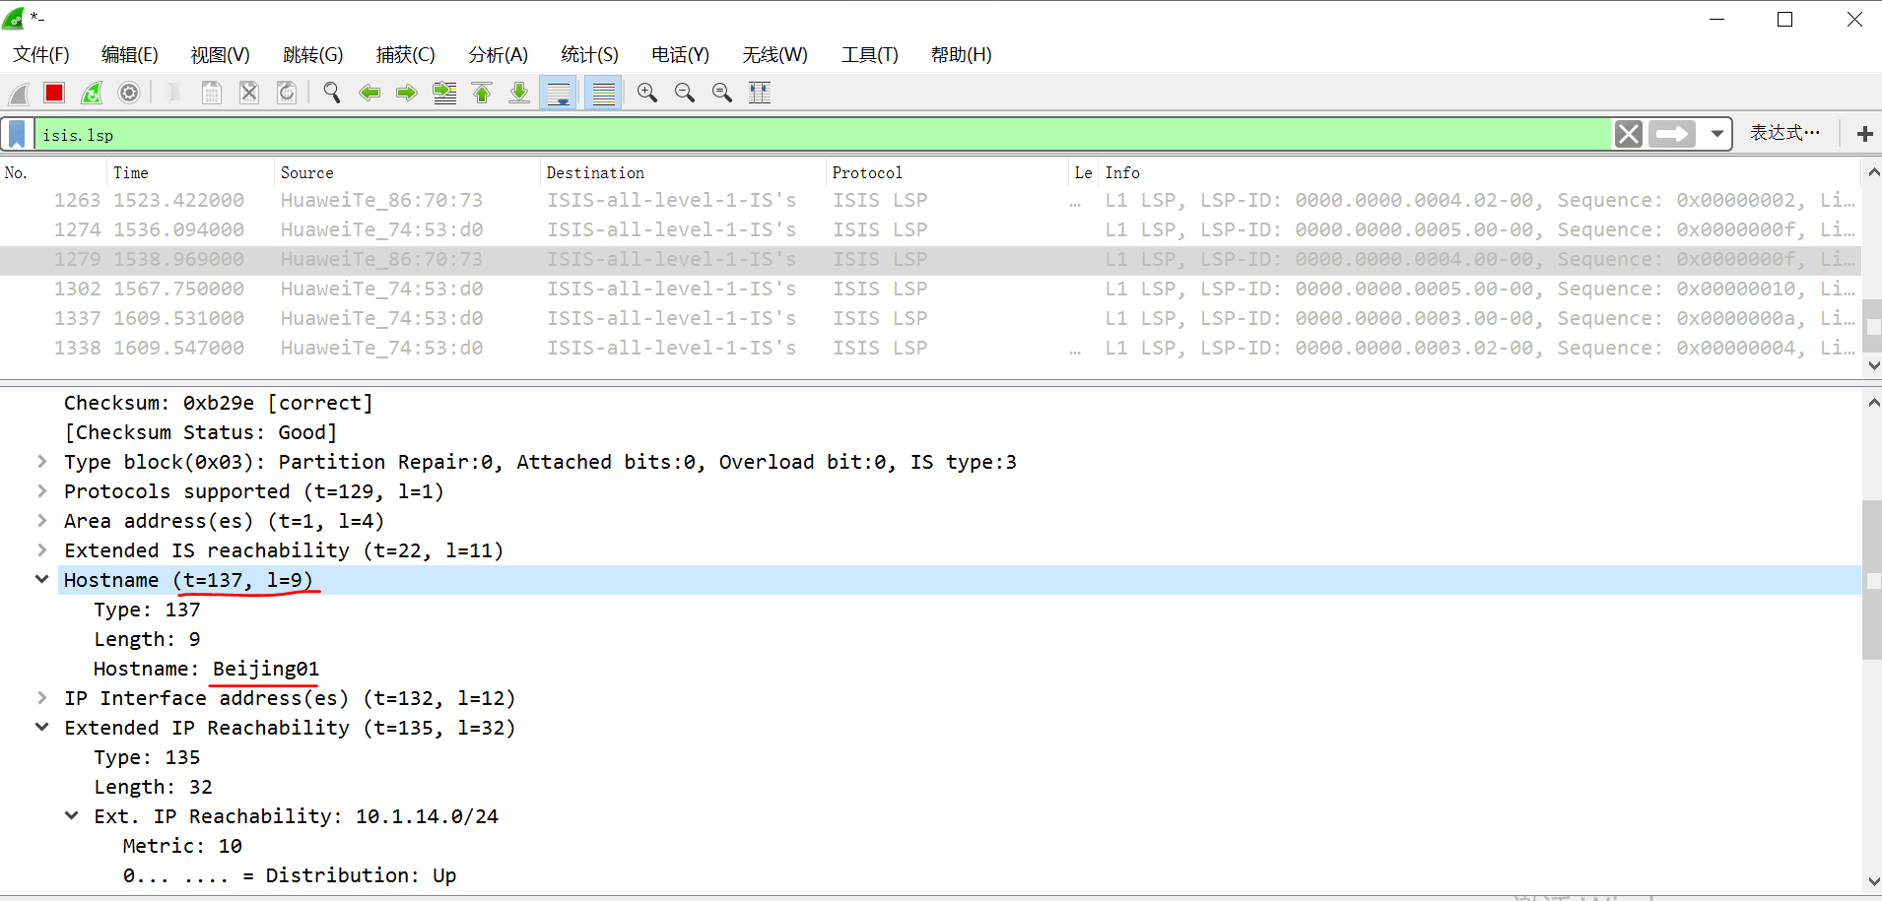Collapse Ext. IP Reachability 10.1.14.0/24 node
Image resolution: width=1882 pixels, height=901 pixels.
pos(72,816)
